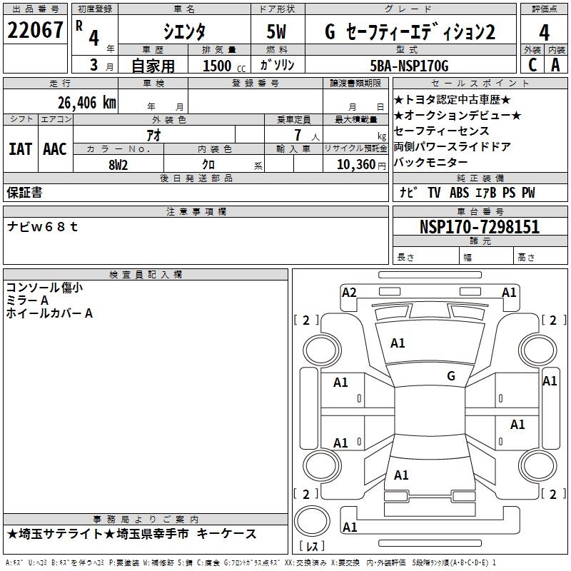Click the spare tire circle in the diagram

point(312,520)
